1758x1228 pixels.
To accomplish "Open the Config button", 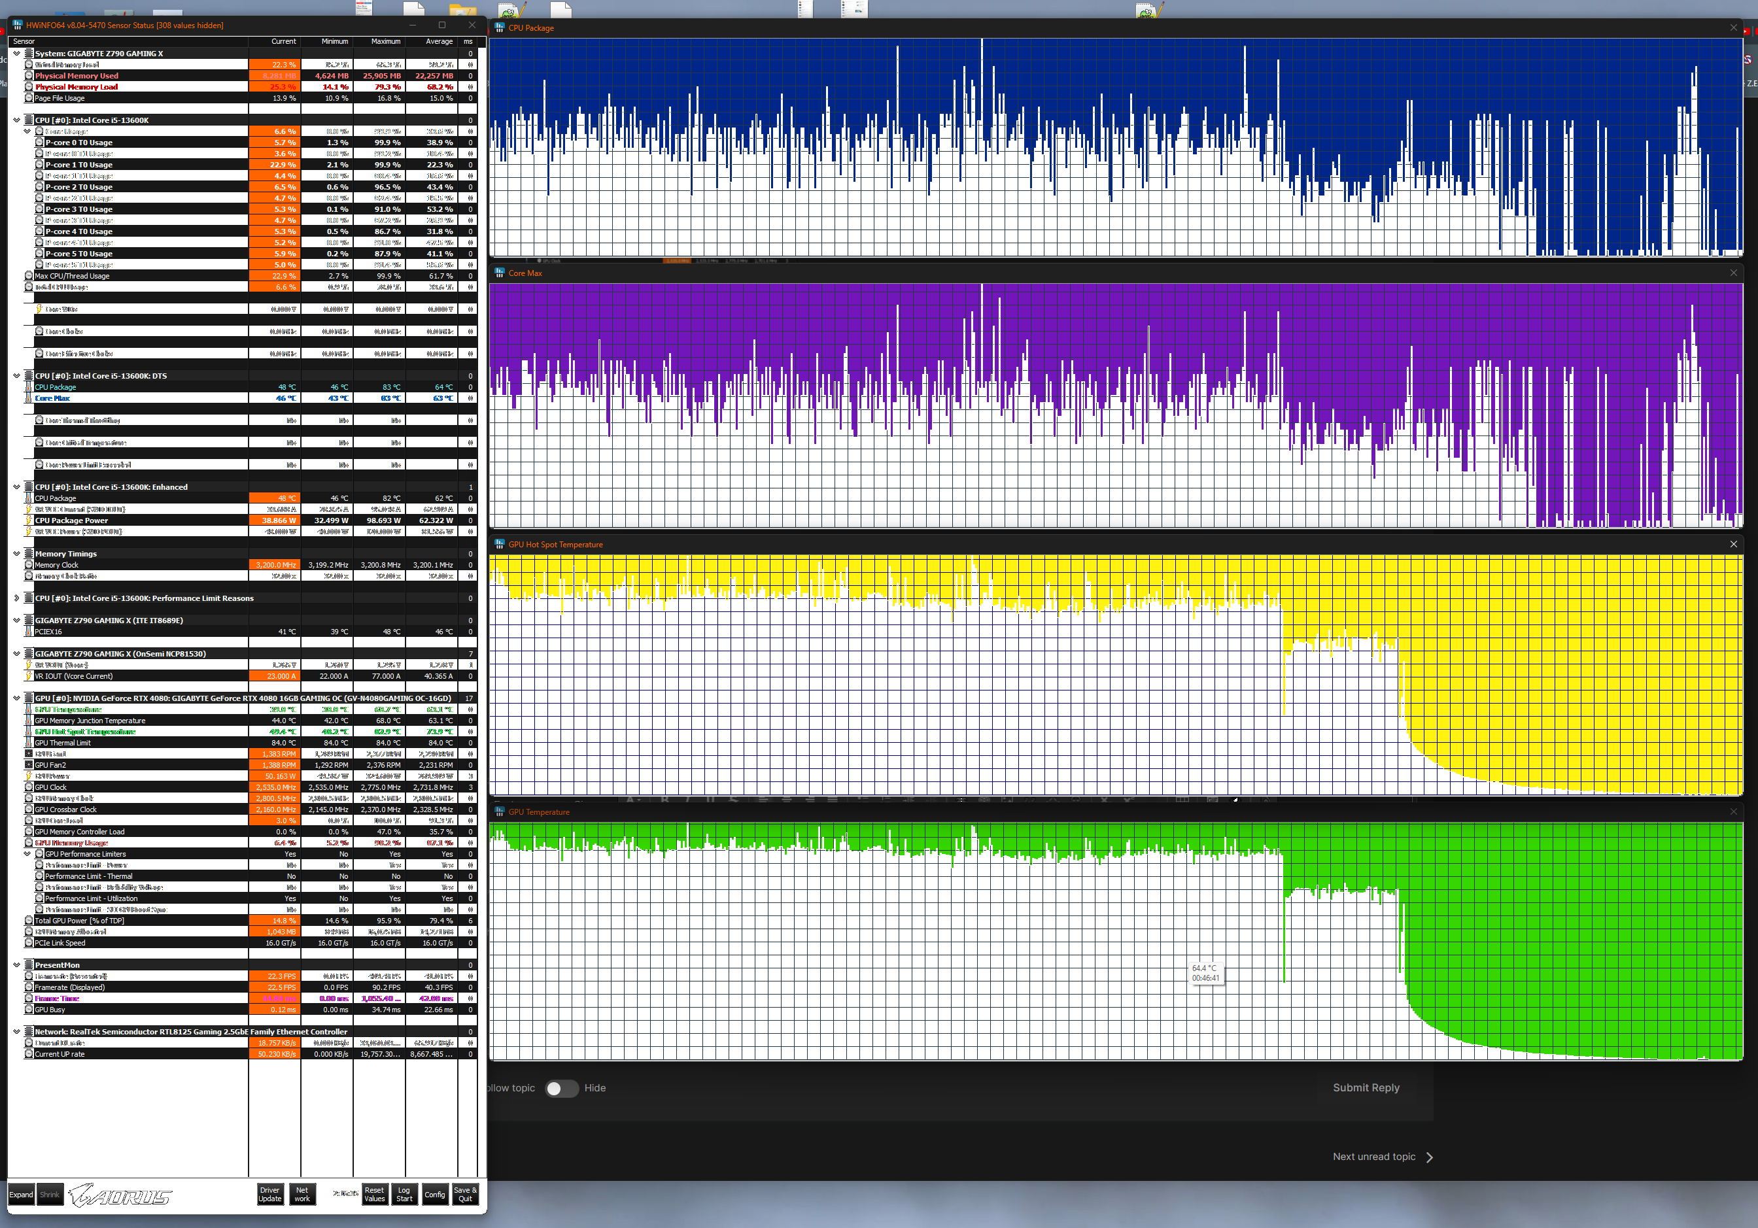I will point(434,1194).
